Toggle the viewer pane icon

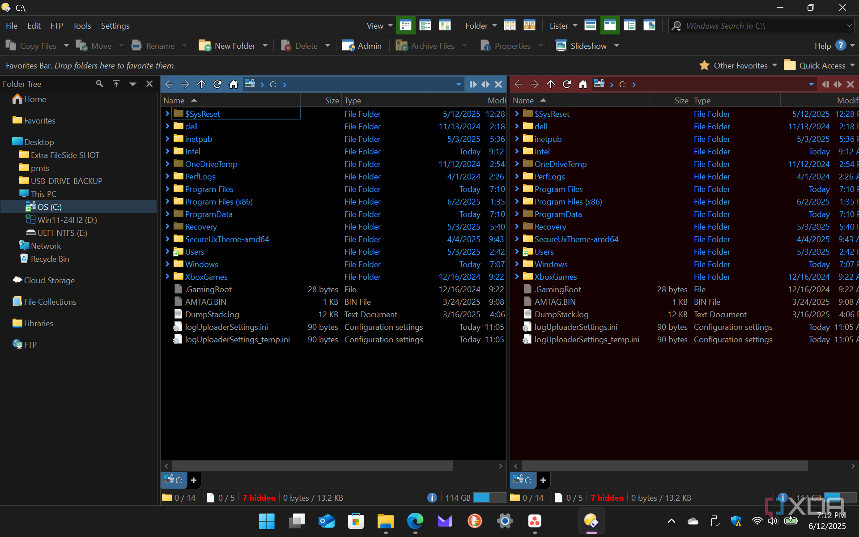coord(649,26)
